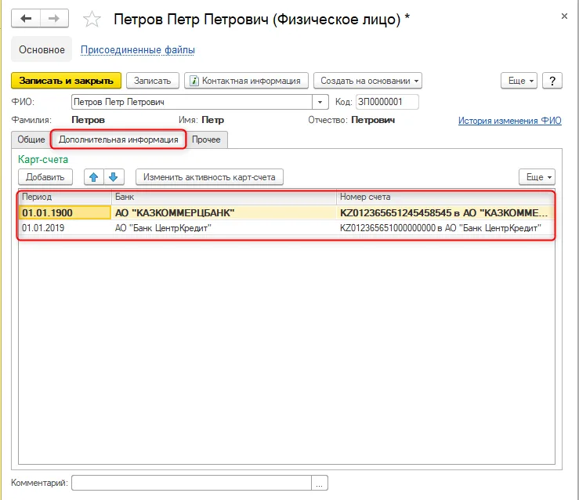Switch to the Прочее tab

pyautogui.click(x=206, y=139)
